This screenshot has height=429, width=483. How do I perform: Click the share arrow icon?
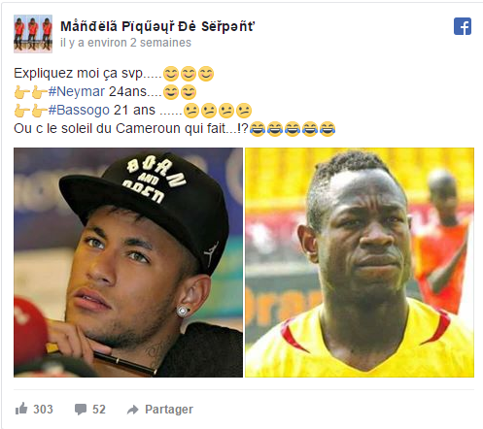coord(133,410)
